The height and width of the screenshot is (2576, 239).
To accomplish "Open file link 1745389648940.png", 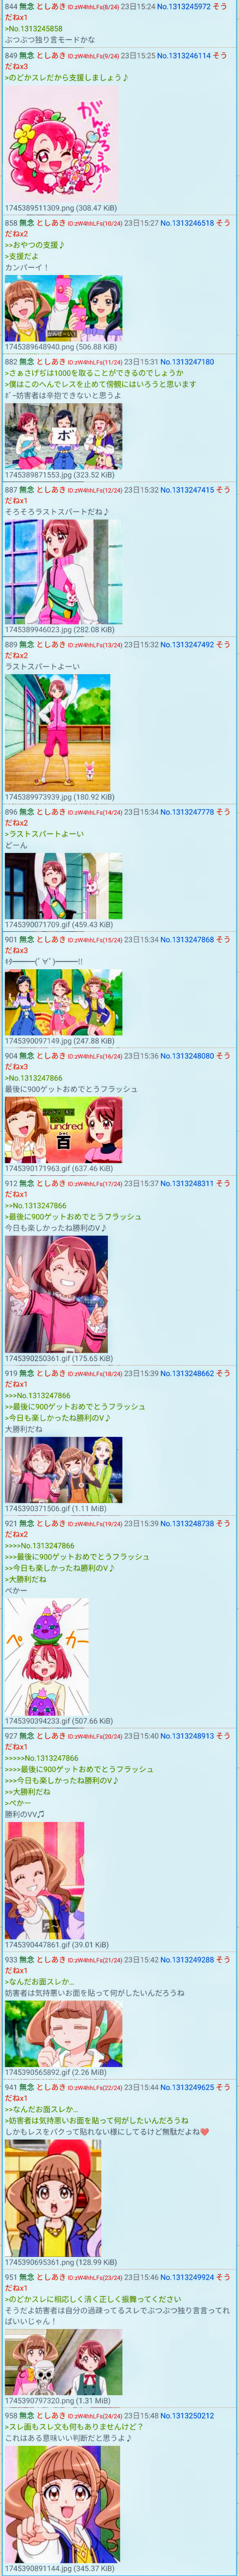I will click(39, 347).
